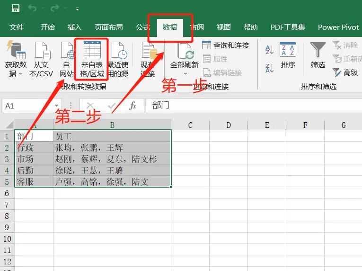The width and height of the screenshot is (362, 271).
Task: Switch to the 视图 ribbon tab
Action: coord(223,27)
